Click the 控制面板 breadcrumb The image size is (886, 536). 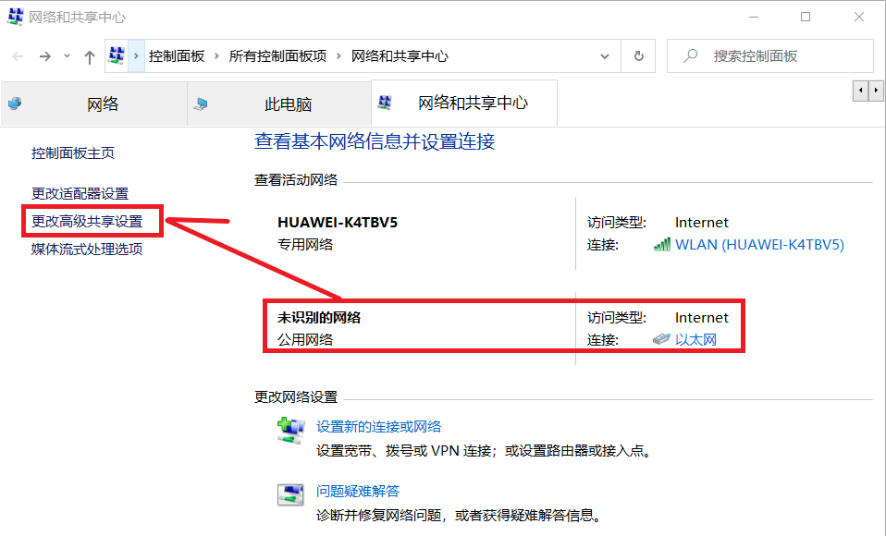click(177, 56)
